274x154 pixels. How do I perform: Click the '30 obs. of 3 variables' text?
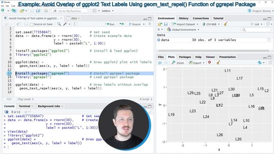(214, 40)
